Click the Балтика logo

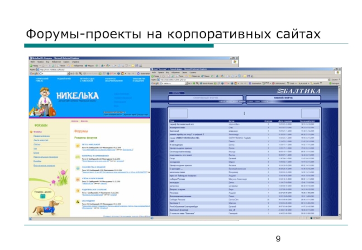click(299, 91)
